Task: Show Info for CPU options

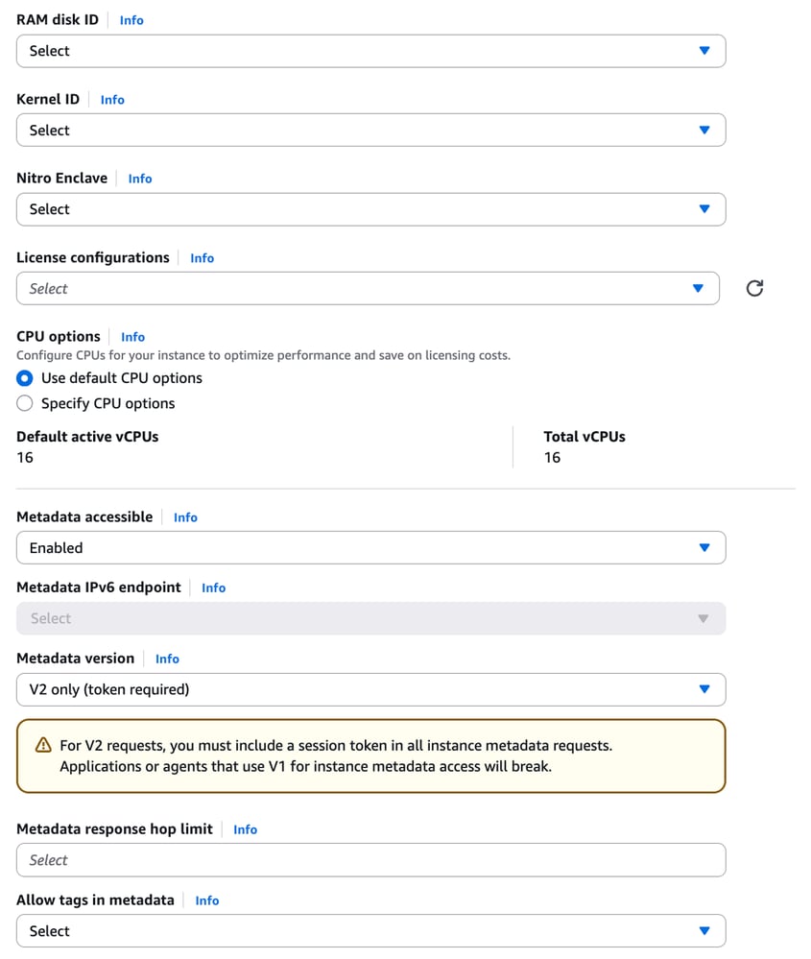Action: coord(133,337)
